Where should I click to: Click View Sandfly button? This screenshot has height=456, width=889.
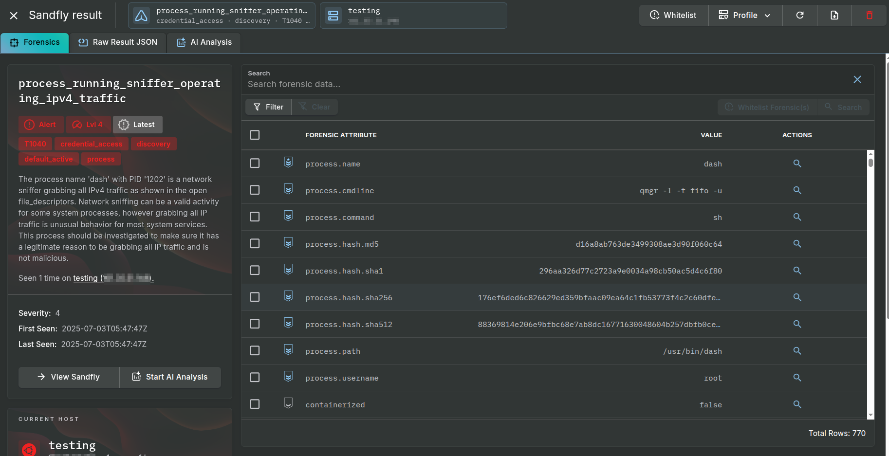pos(69,377)
